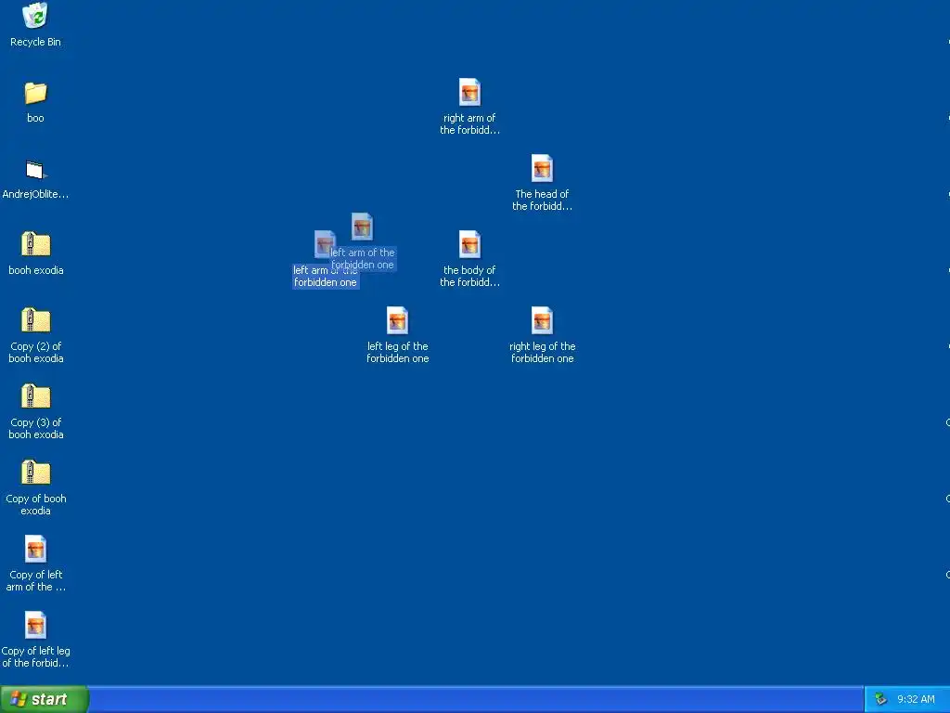Click the network tray icon beside clock
Screen dimensions: 950x713
click(x=880, y=699)
